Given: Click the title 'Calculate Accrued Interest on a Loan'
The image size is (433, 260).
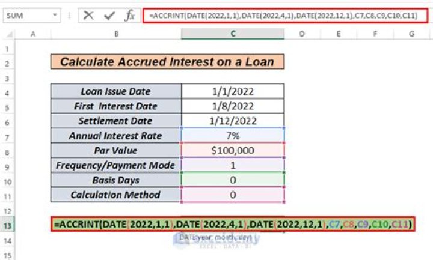Looking at the screenshot, I should tap(167, 61).
